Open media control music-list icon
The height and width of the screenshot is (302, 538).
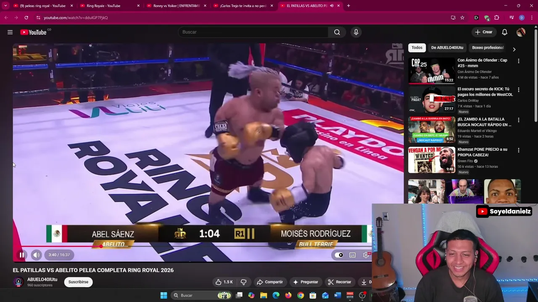point(512,18)
